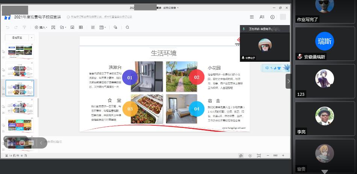Click the 添加页面 button
Viewport: 357px width, 174px height.
[17, 38]
